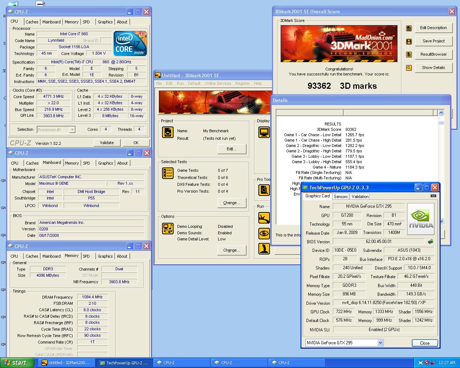Click the Details window scrollbar thumb
The image size is (460, 368).
pyautogui.click(x=441, y=123)
